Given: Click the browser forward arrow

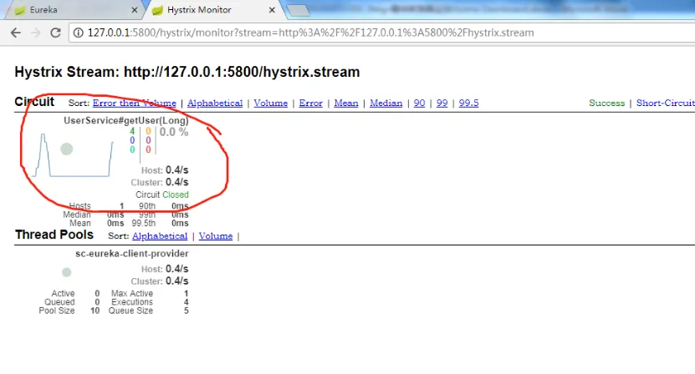Looking at the screenshot, I should pos(36,33).
